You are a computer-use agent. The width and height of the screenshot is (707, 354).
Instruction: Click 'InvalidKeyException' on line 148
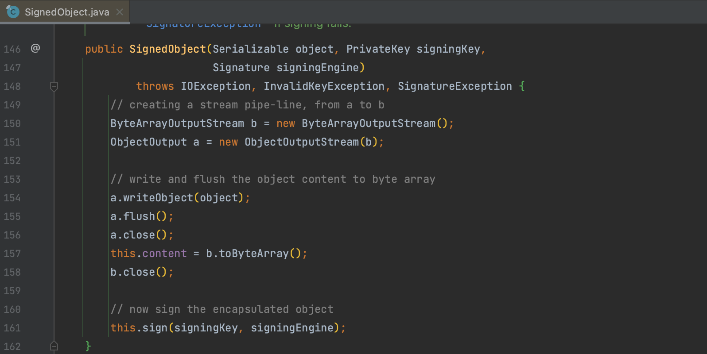pos(324,86)
